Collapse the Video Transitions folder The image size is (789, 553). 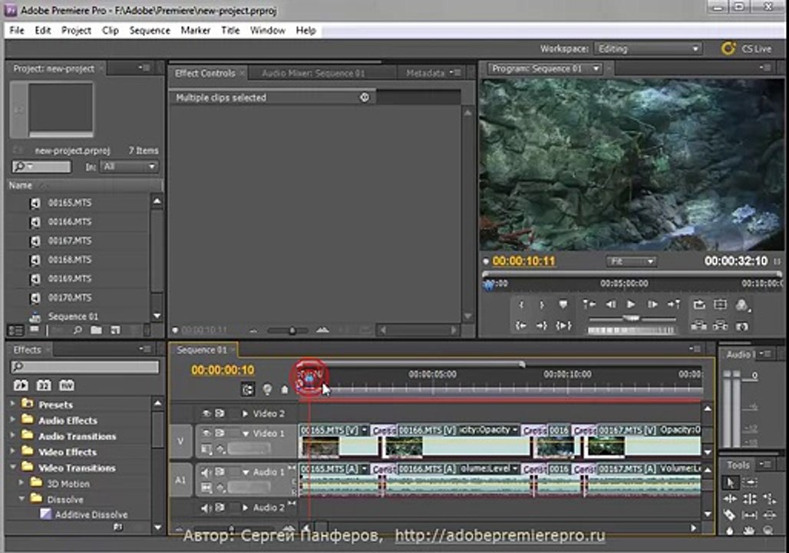[x=13, y=468]
